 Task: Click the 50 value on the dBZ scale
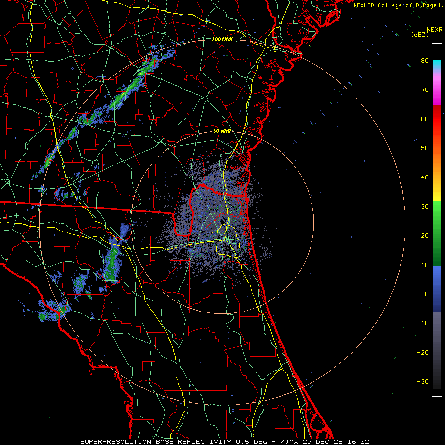coord(425,148)
